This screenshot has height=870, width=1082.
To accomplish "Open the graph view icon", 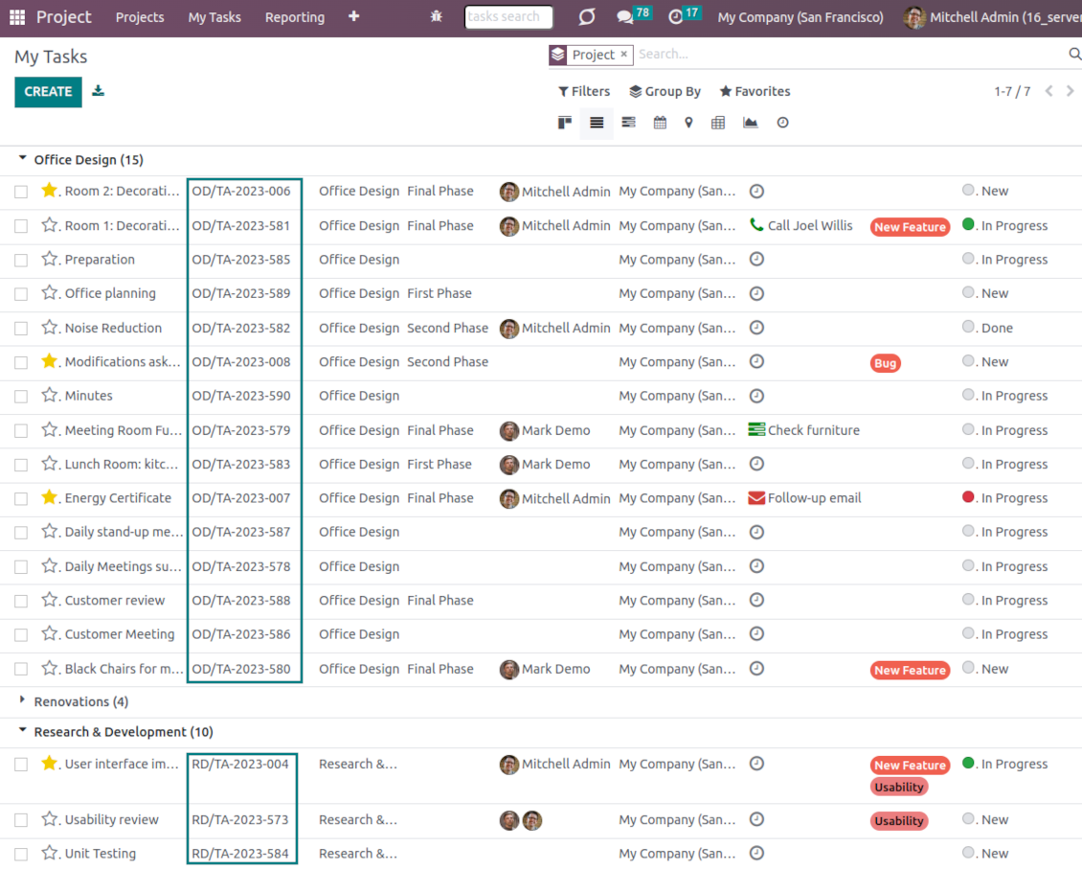I will (751, 123).
